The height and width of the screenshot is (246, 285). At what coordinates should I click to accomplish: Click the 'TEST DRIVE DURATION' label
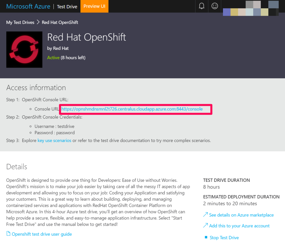227,180
